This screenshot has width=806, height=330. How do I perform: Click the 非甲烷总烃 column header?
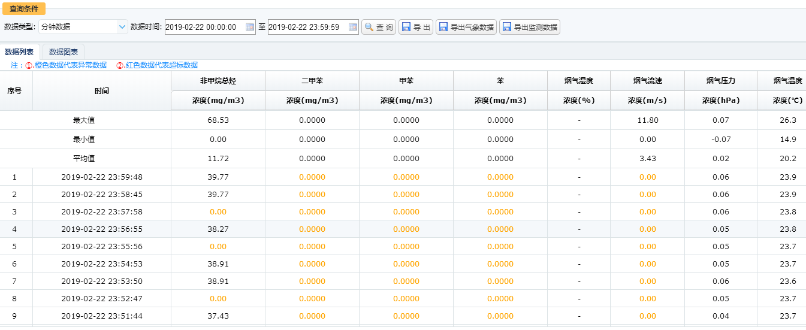point(218,81)
